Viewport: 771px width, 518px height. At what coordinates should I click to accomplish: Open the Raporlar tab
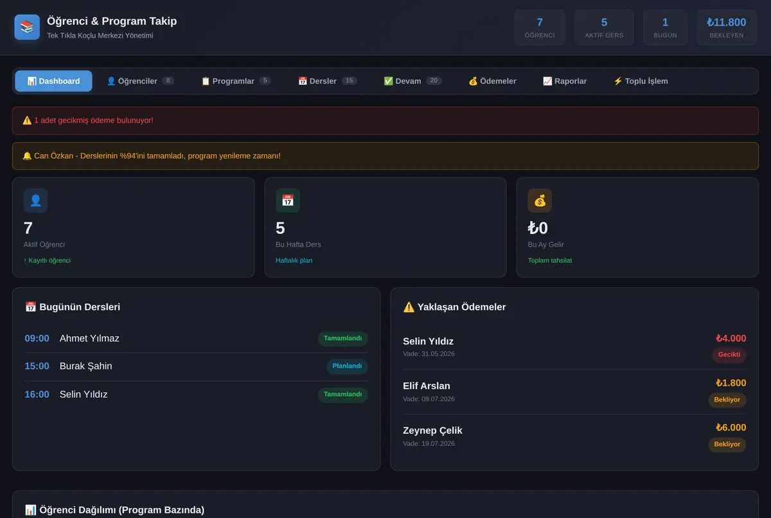tap(565, 81)
